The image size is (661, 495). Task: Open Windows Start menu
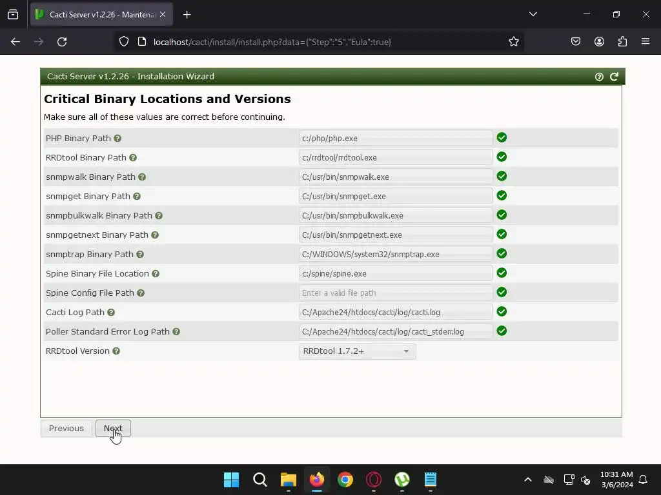(231, 480)
